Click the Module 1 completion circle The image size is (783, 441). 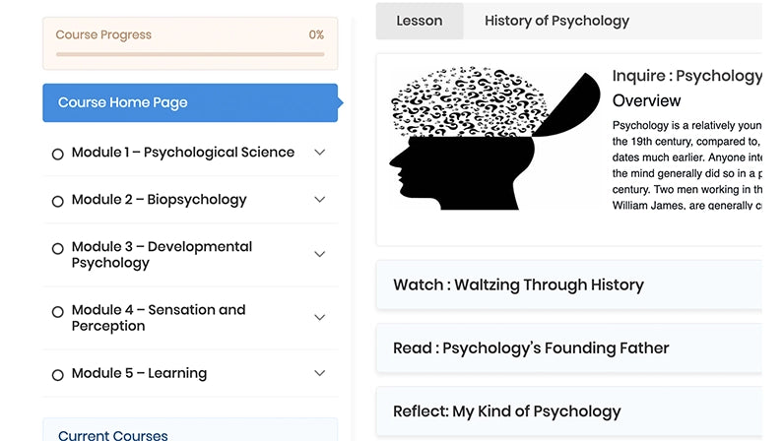tap(57, 154)
